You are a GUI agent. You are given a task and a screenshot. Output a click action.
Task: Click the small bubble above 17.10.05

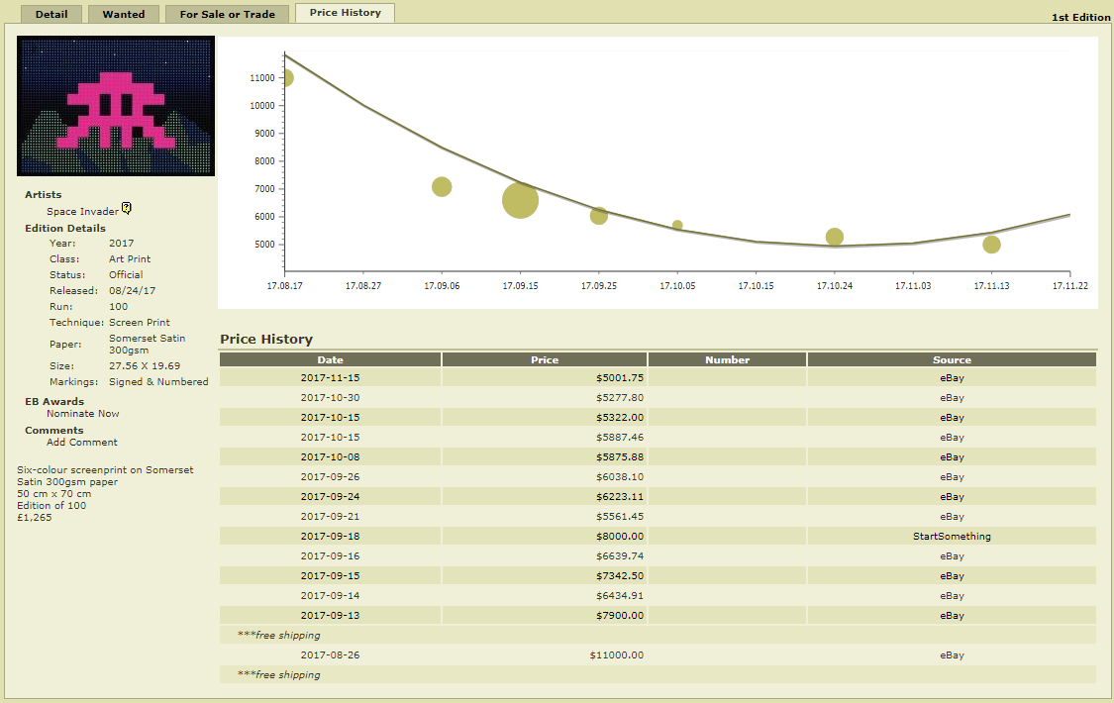(x=677, y=226)
